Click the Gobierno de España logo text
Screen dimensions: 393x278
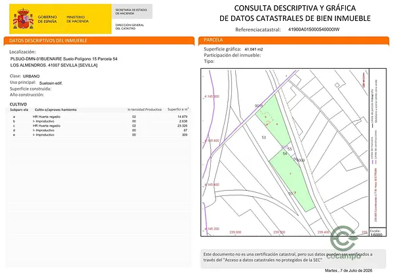click(x=47, y=19)
